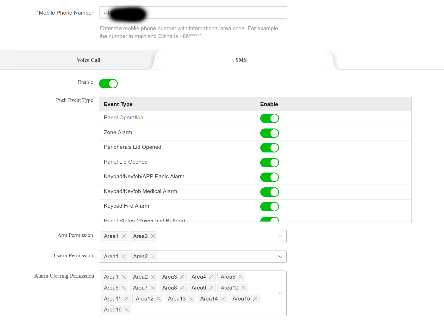The height and width of the screenshot is (325, 444).
Task: Expand the Alarm Clearing Permission dropdown
Action: point(280,293)
